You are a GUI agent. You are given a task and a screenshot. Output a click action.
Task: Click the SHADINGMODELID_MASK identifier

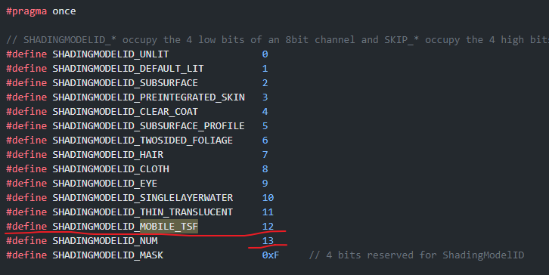(108, 255)
